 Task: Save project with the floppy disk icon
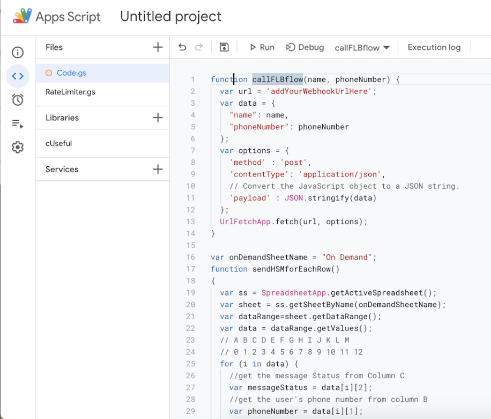coord(224,47)
